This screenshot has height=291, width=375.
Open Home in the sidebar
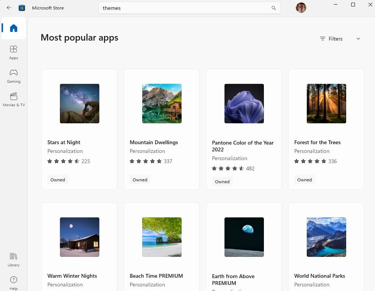point(13,28)
